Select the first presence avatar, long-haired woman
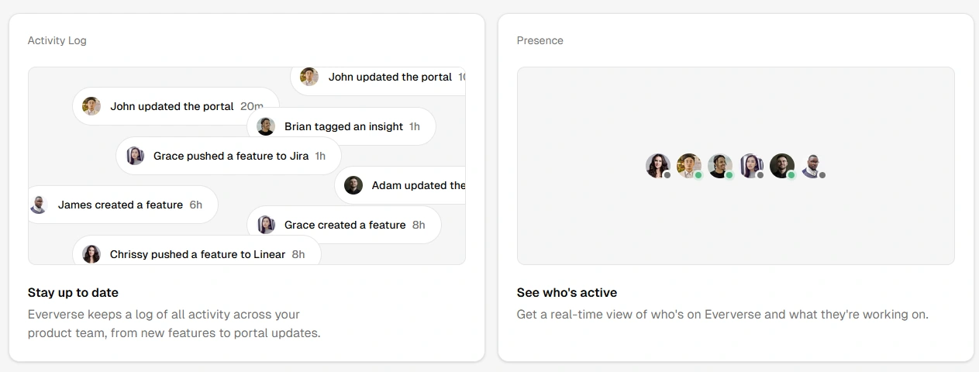Image resolution: width=979 pixels, height=372 pixels. [657, 165]
